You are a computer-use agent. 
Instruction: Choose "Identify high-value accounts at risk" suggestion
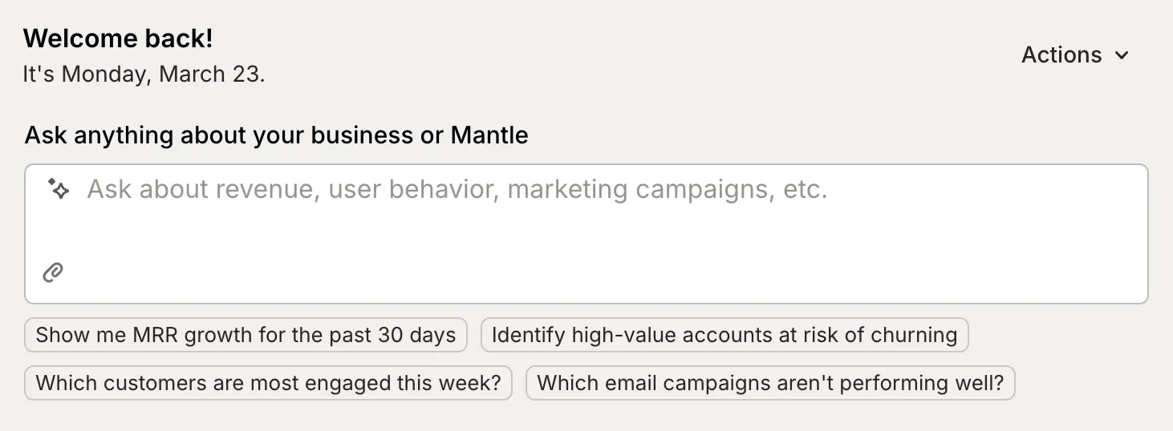point(724,335)
